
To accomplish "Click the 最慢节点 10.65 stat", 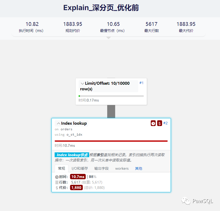I will (x=112, y=27).
